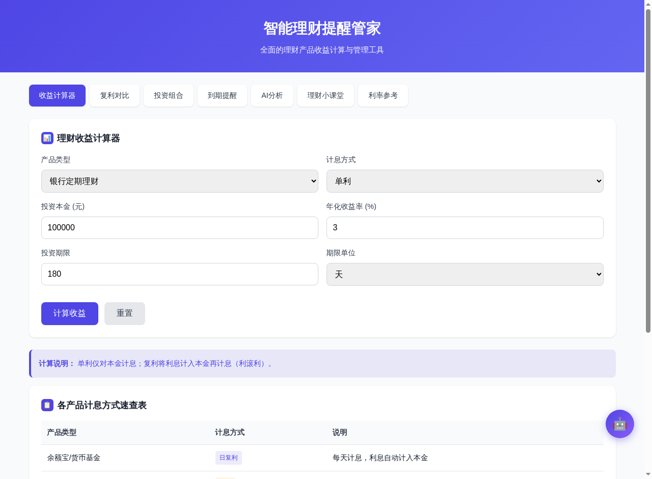The height and width of the screenshot is (479, 652).
Task: Click the 投资本金 input field
Action: click(x=179, y=228)
